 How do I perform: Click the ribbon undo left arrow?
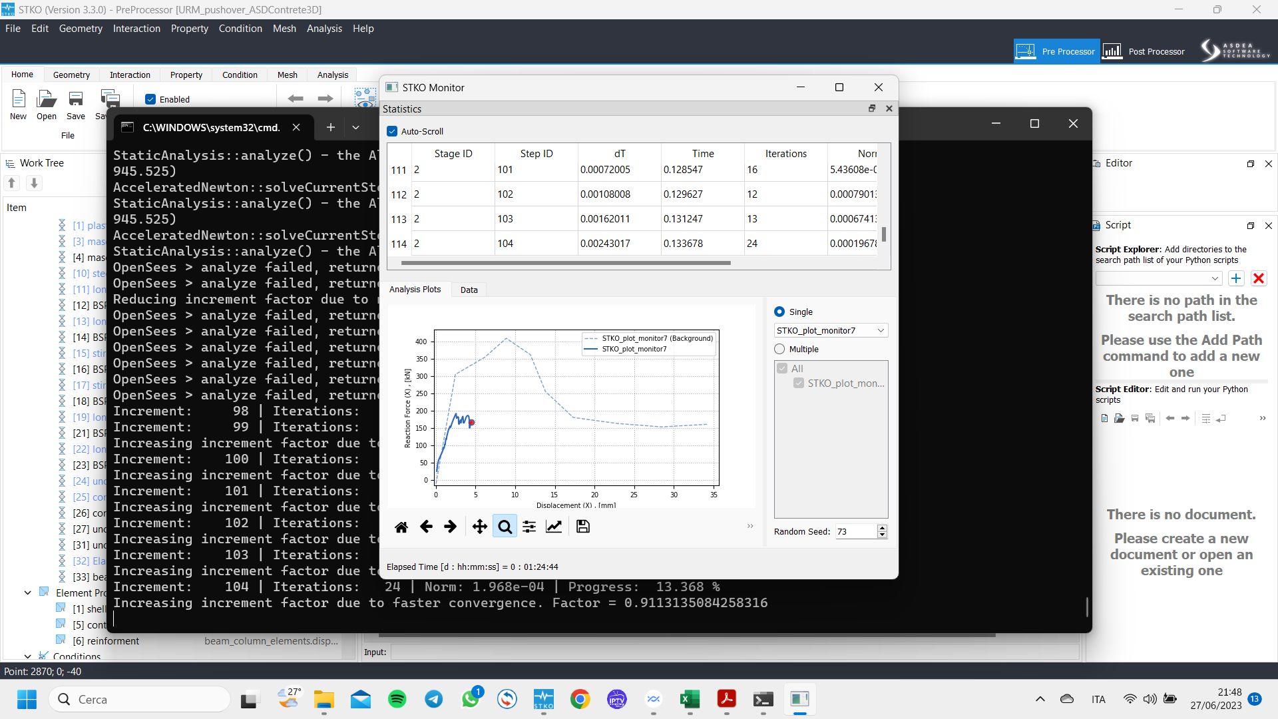pos(296,99)
